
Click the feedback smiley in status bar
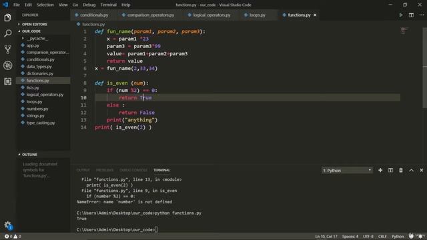coord(411,236)
